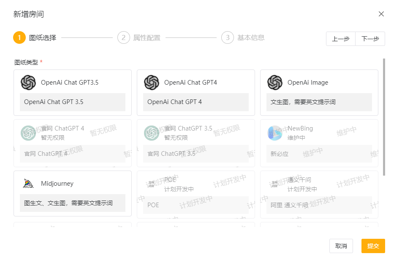Click the 'NewBing' card title

(300, 128)
